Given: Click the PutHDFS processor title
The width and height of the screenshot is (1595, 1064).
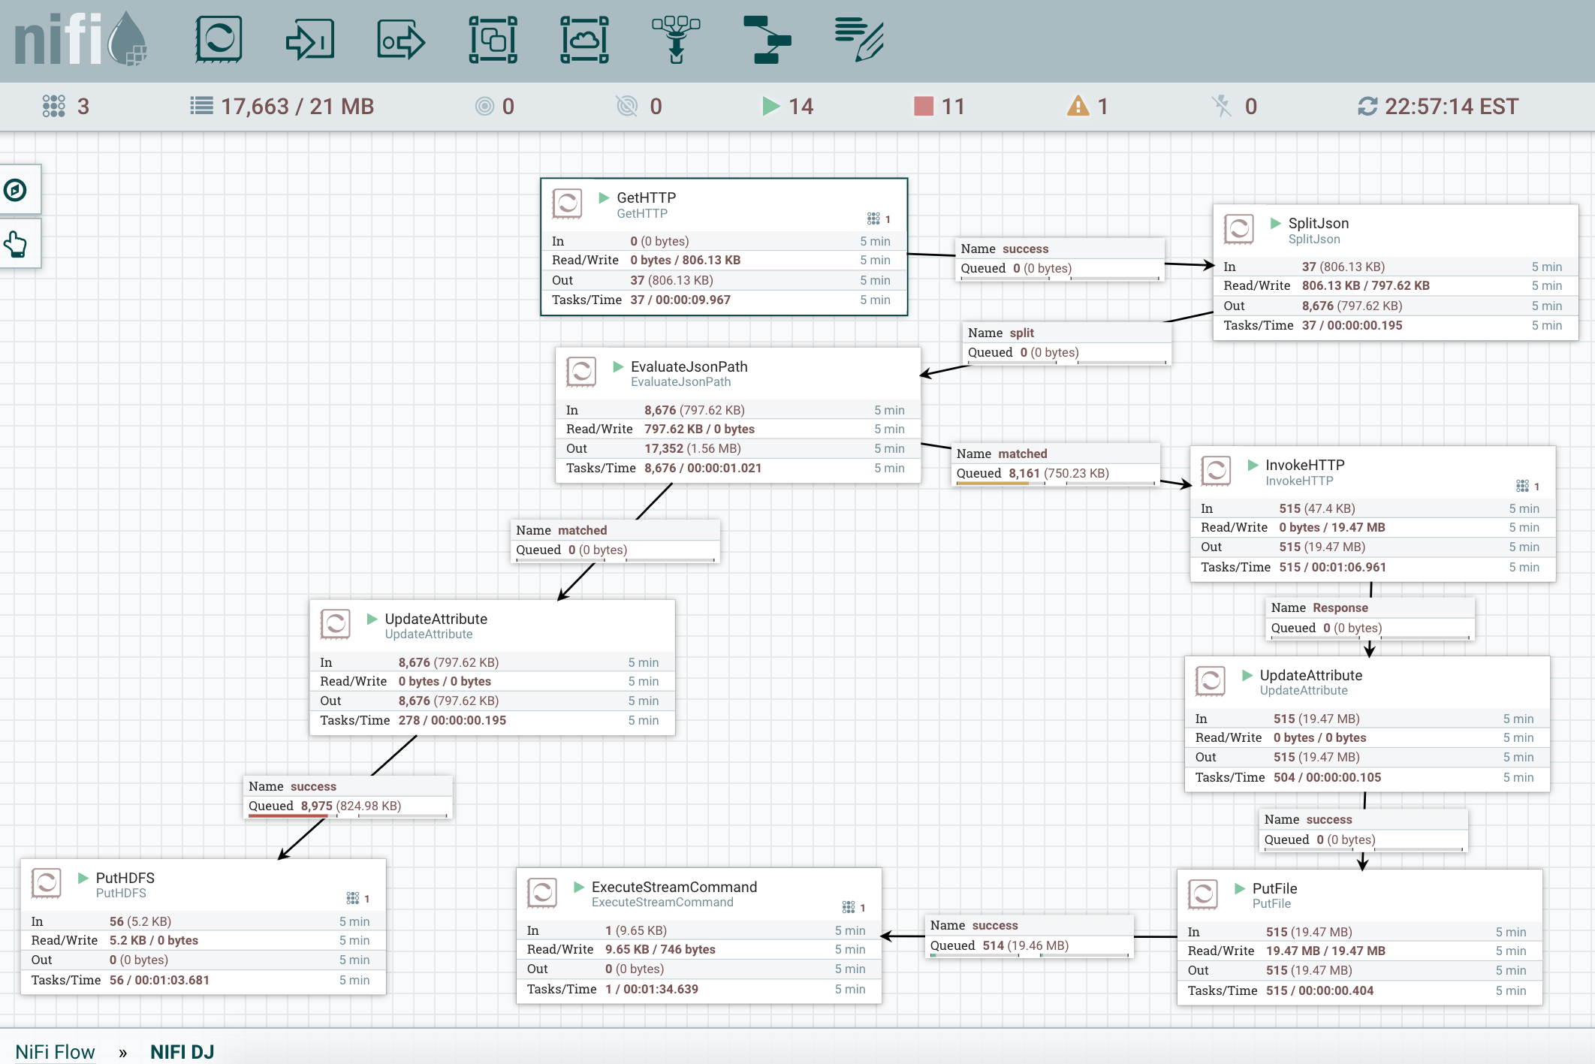Looking at the screenshot, I should tap(125, 878).
